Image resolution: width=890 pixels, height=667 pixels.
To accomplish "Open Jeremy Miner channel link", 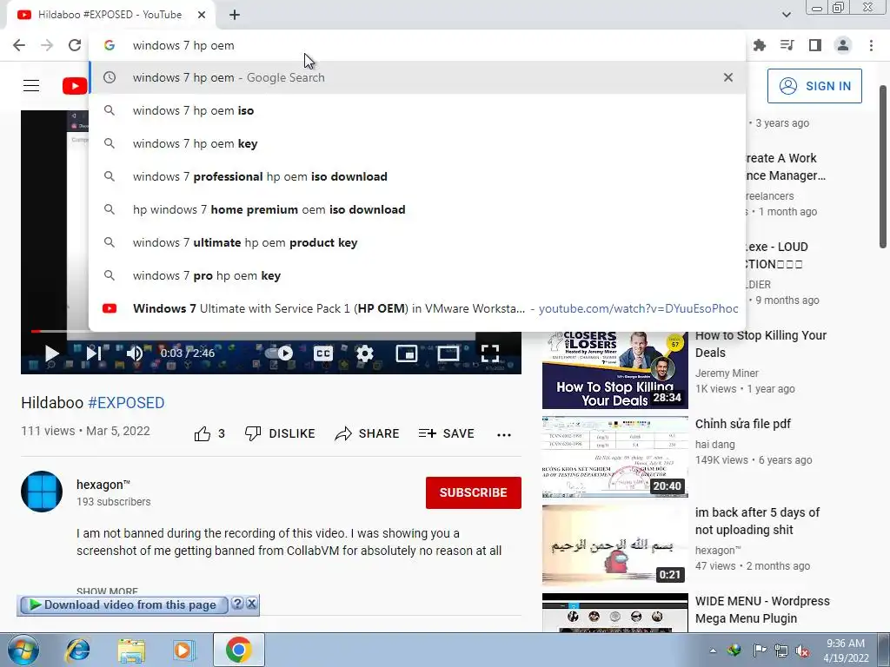I will click(727, 373).
